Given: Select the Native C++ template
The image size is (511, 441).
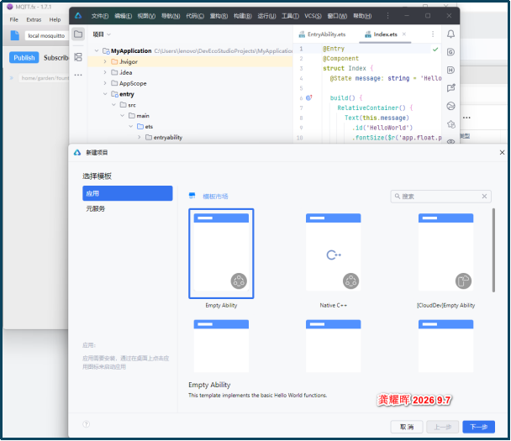Looking at the screenshot, I should pos(333,254).
